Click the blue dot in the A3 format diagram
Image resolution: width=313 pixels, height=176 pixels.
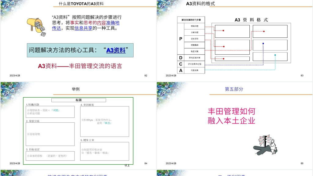click(263, 43)
